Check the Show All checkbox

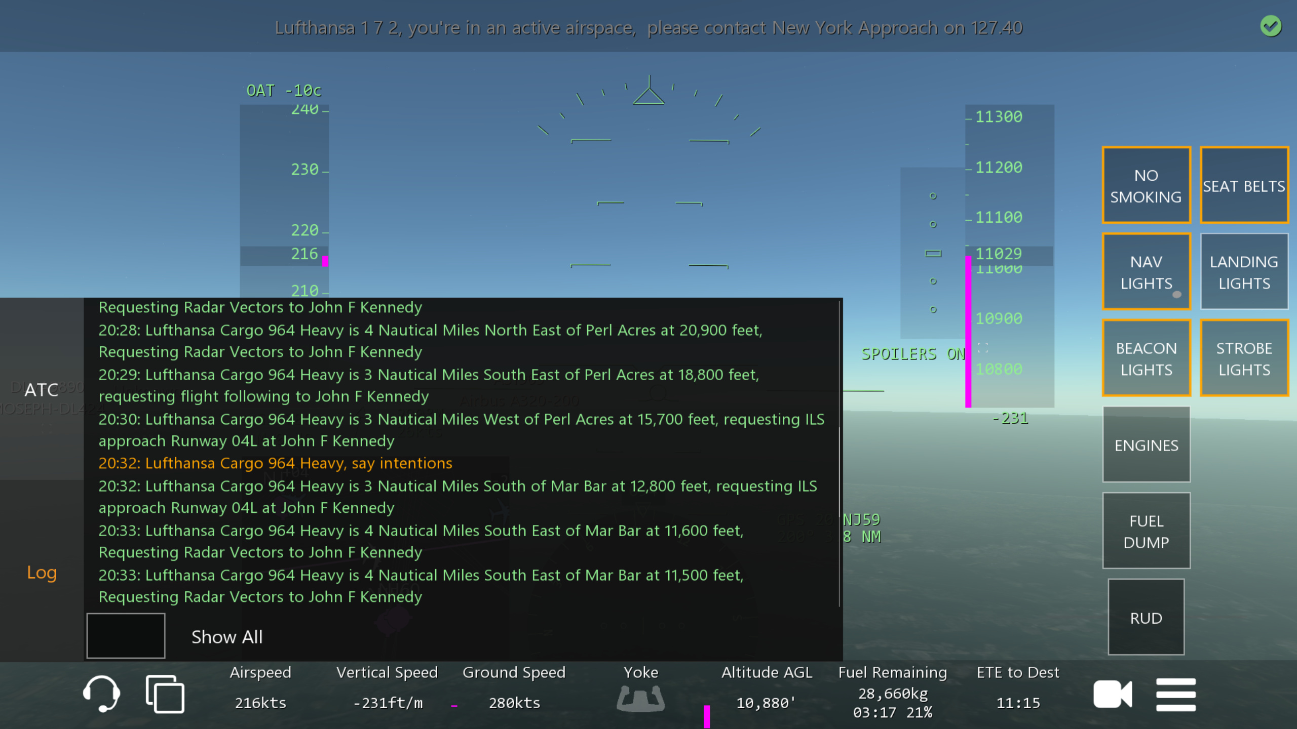[126, 636]
